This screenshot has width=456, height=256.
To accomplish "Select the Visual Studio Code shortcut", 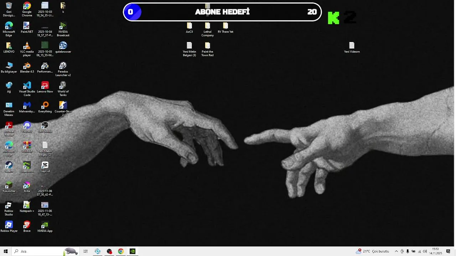I will click(x=27, y=89).
